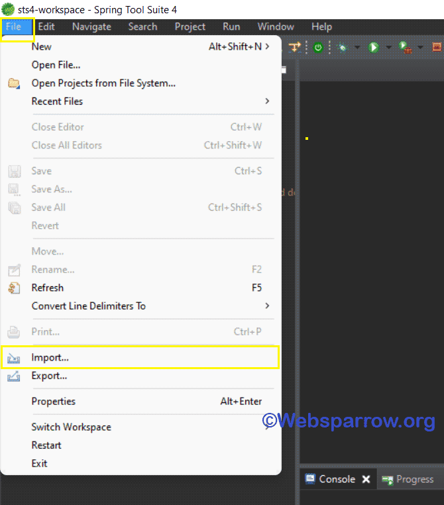Click the orange icon at toolbar right edge

click(437, 47)
